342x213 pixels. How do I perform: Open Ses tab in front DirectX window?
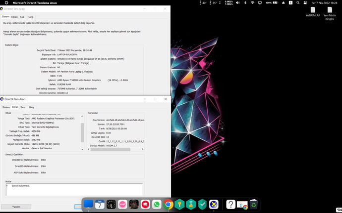[x=22, y=107]
